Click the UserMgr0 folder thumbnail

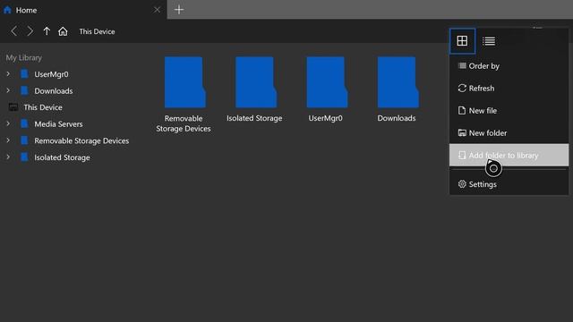pyautogui.click(x=327, y=82)
